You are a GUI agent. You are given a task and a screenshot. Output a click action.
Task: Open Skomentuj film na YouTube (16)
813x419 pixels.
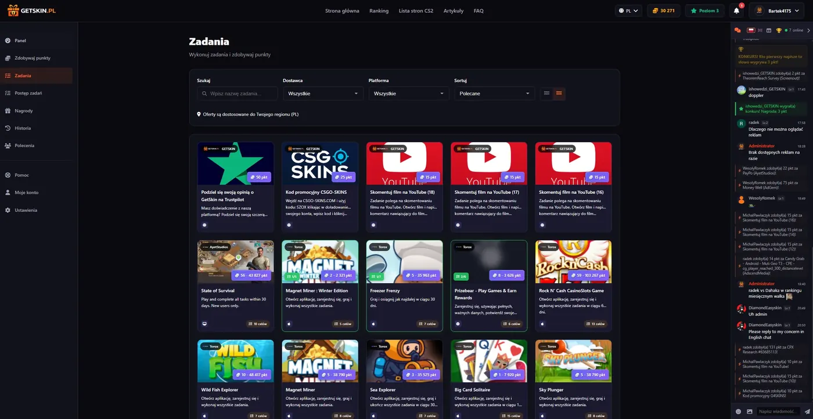click(x=573, y=187)
